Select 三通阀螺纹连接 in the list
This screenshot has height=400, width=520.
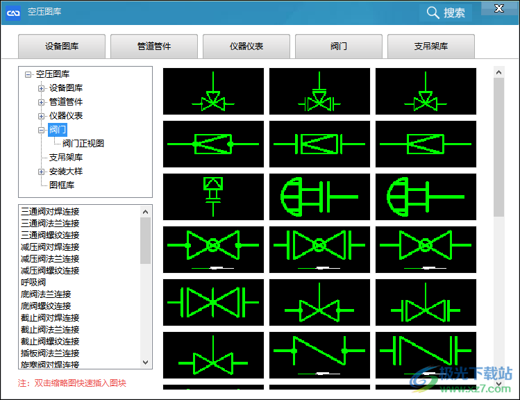click(50, 235)
